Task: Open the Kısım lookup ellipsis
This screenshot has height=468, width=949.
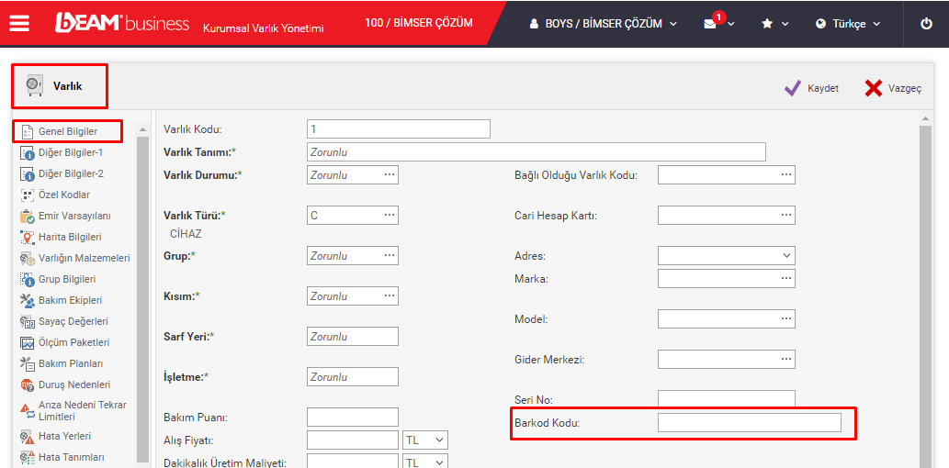Action: tap(389, 295)
